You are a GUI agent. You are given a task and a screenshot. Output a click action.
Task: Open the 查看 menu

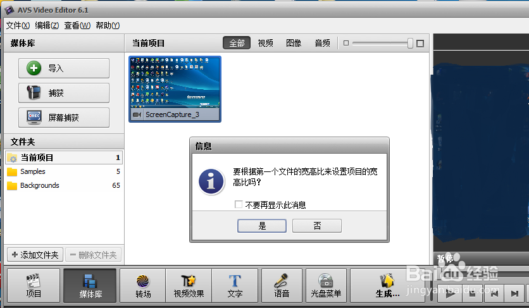coord(77,25)
